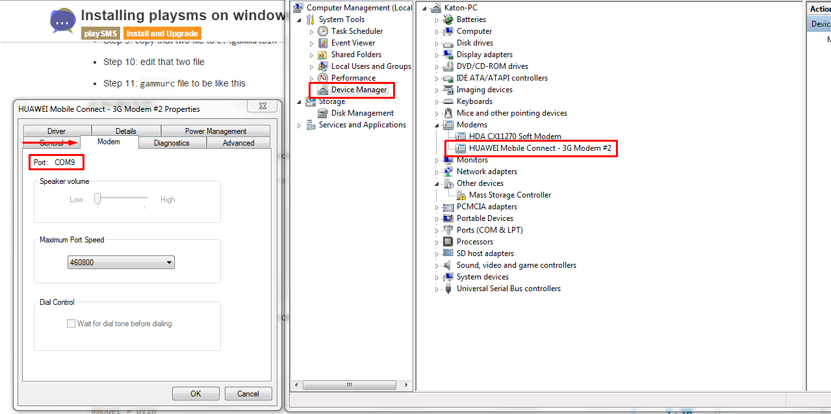The height and width of the screenshot is (414, 831).
Task: Select Device Manager in the tree
Action: coord(359,90)
